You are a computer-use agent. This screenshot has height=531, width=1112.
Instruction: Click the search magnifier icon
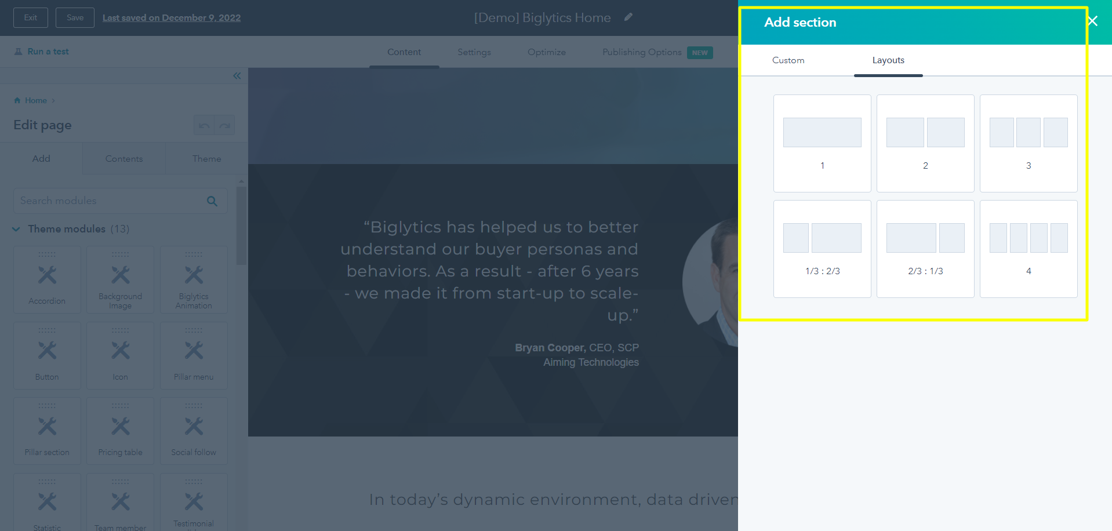tap(212, 201)
